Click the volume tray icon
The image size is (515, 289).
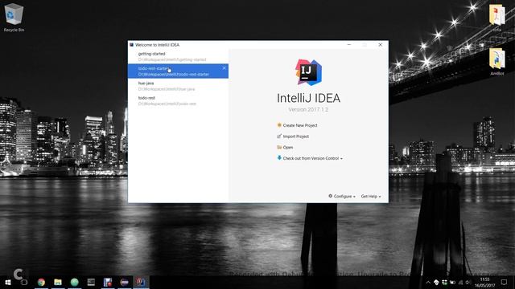[468, 283]
